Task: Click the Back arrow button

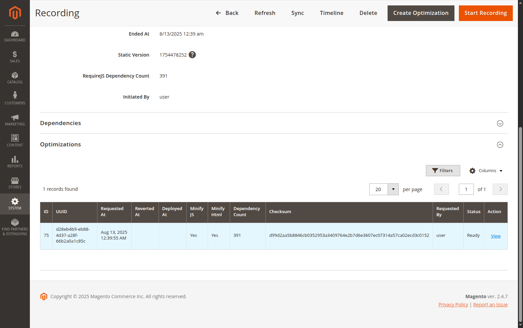Action: point(227,13)
